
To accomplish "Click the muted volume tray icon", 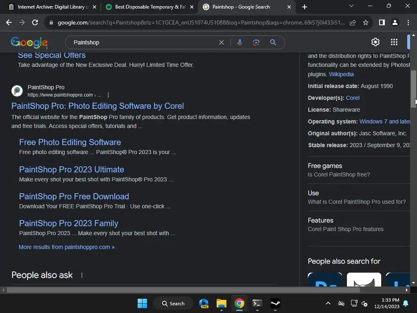I will click(x=364, y=303).
